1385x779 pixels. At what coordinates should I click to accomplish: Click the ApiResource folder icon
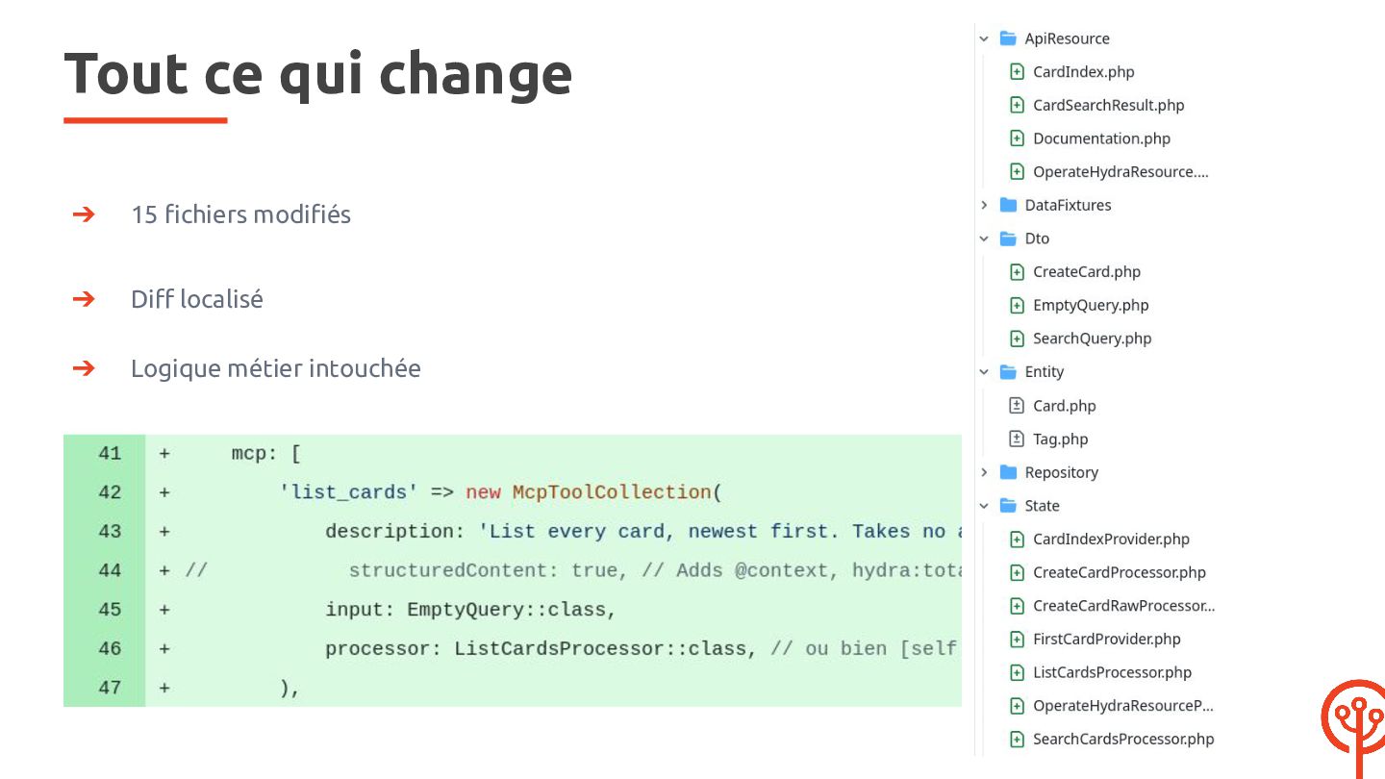(x=1008, y=38)
